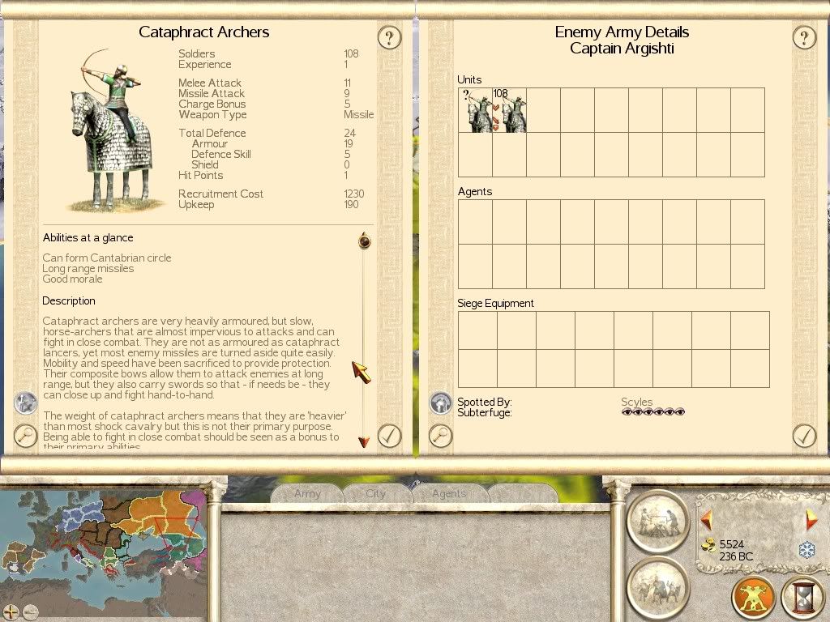Click the name "Scyles" next to Spotted By
The height and width of the screenshot is (622, 830).
click(637, 402)
